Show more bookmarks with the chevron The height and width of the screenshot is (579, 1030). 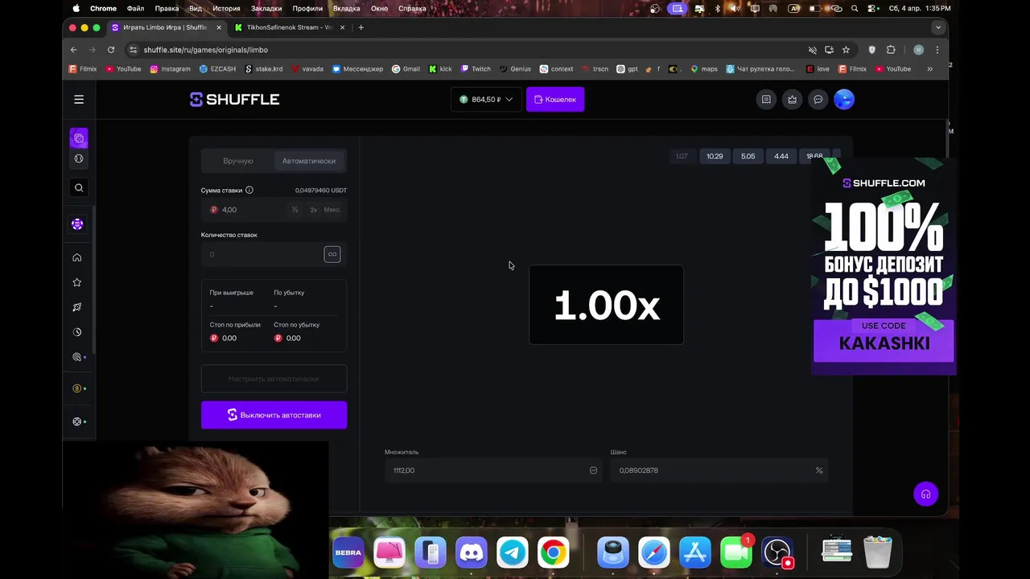[x=929, y=69]
